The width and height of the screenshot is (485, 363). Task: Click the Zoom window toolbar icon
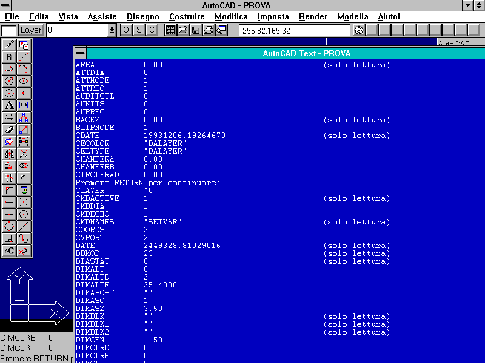point(221,30)
